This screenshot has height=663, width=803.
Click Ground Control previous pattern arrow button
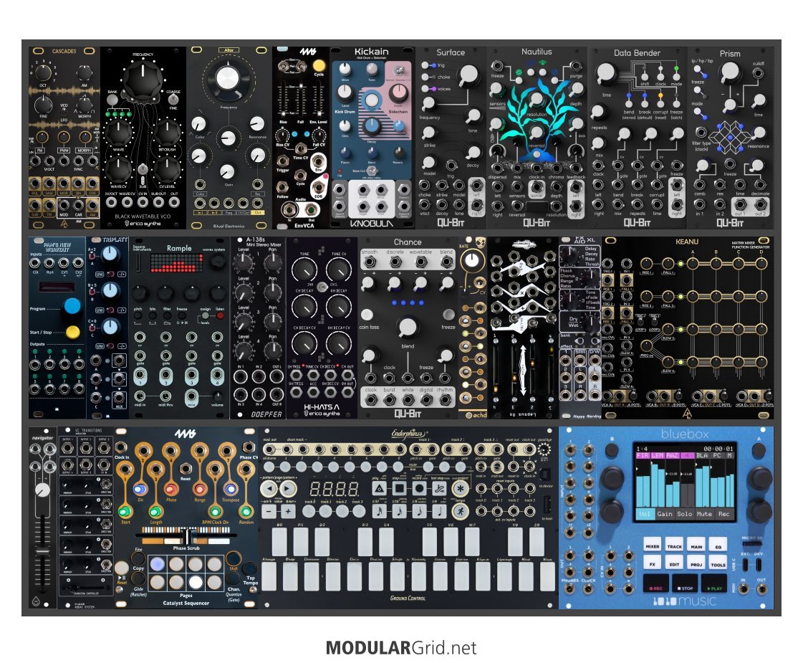tap(269, 488)
